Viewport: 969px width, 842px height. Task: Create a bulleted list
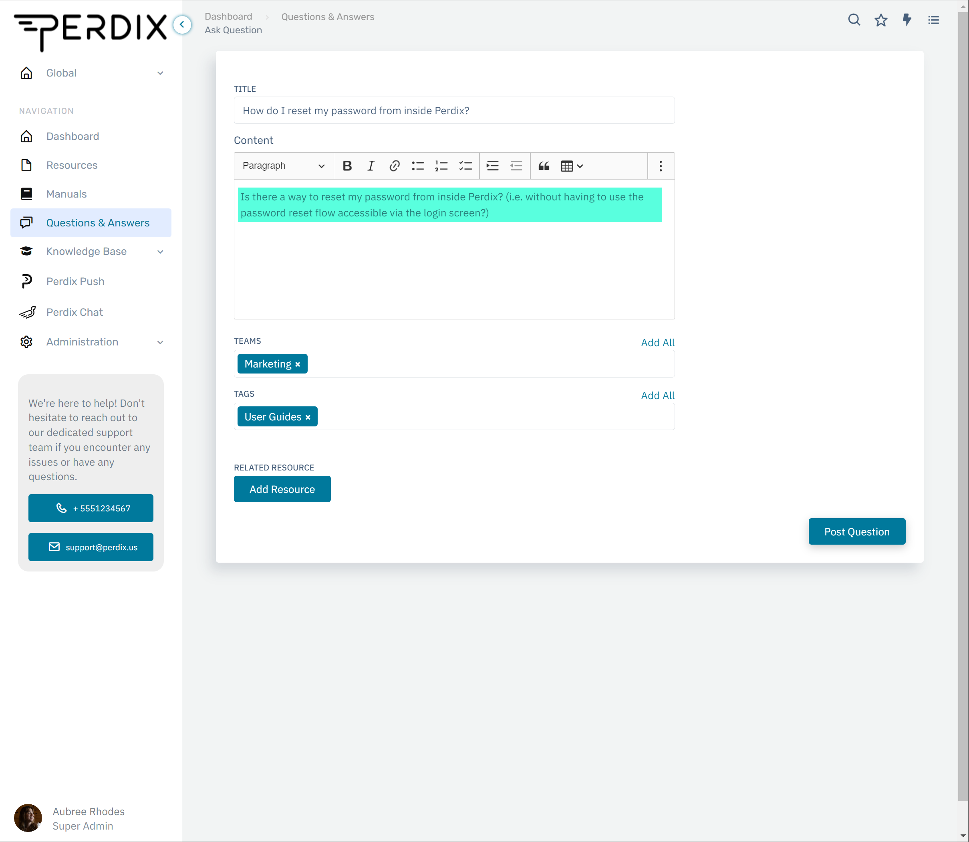417,166
